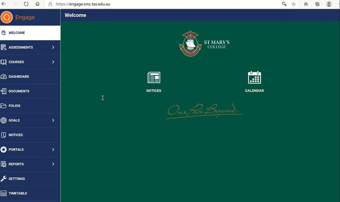
Task: Click the browser address bar URL
Action: [x=83, y=4]
